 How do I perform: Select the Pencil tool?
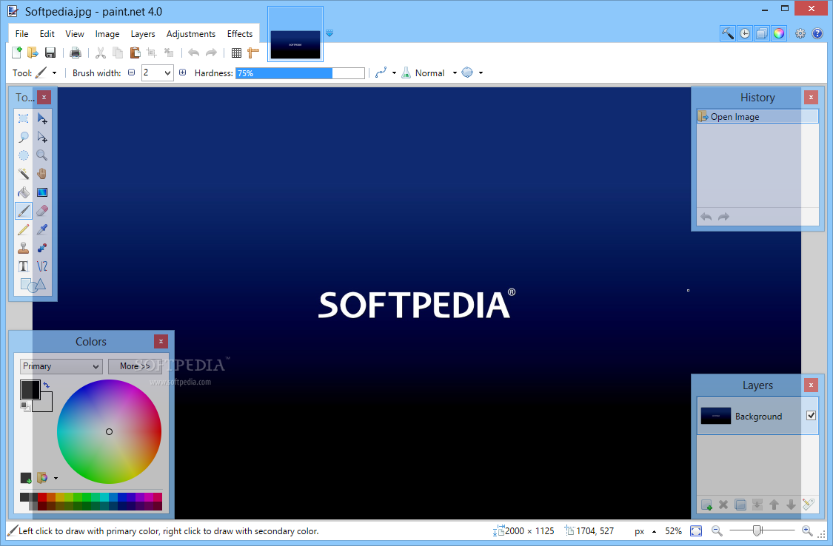pos(24,229)
